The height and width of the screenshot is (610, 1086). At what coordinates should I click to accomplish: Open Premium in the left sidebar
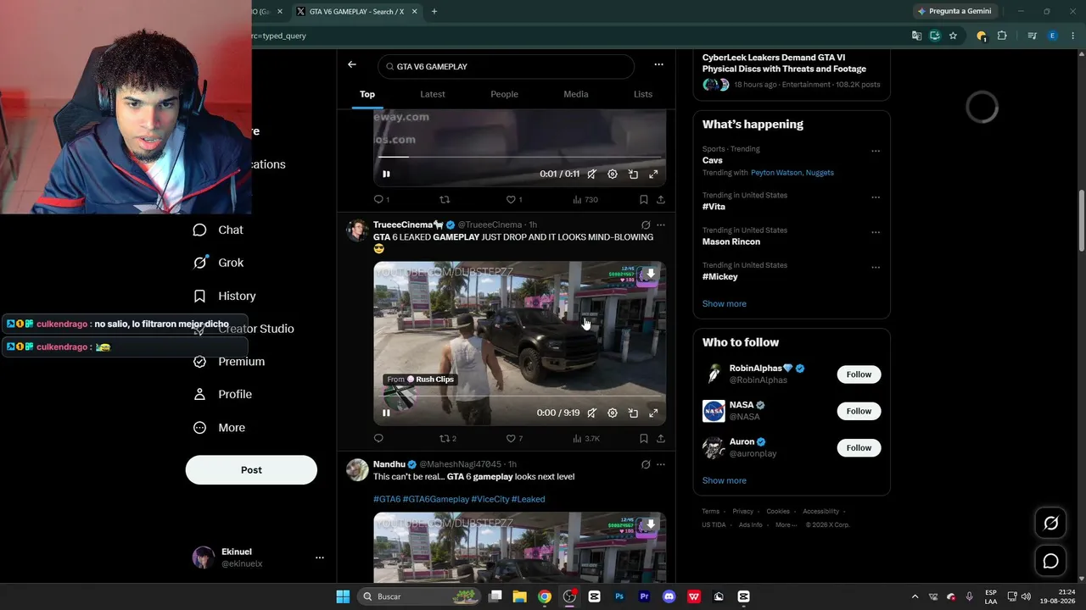(229, 361)
